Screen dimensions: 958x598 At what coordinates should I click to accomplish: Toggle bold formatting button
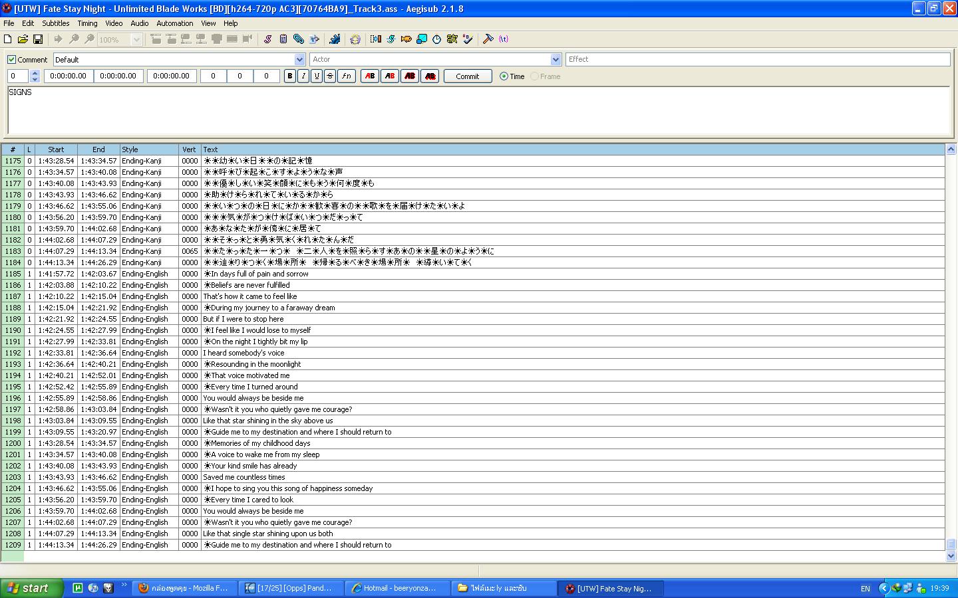click(289, 76)
